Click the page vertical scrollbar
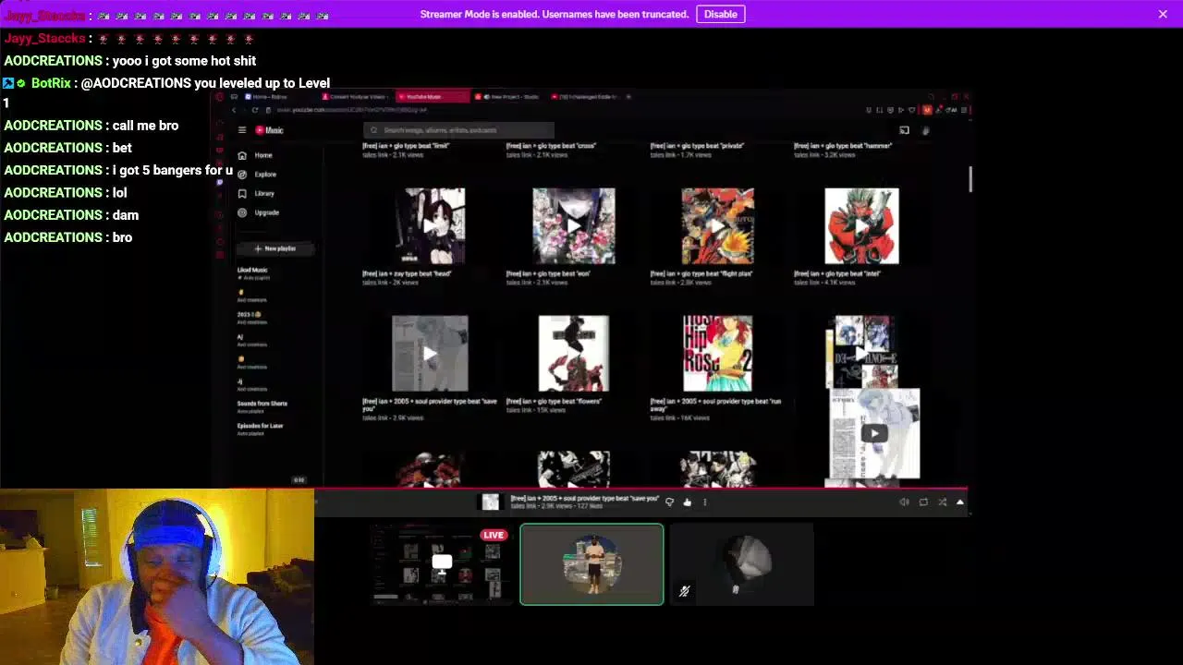The width and height of the screenshot is (1183, 665). pos(970,180)
